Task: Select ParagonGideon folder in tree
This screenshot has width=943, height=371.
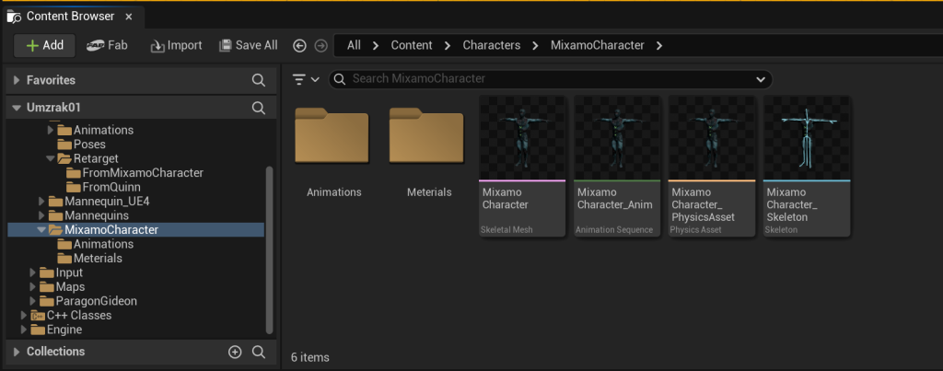Action: pyautogui.click(x=87, y=301)
